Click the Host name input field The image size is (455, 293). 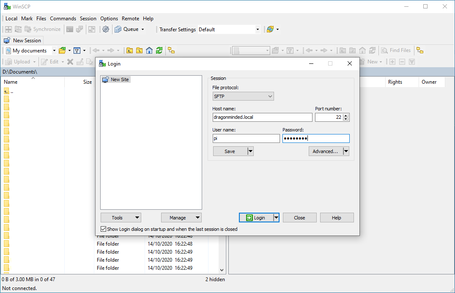point(262,117)
